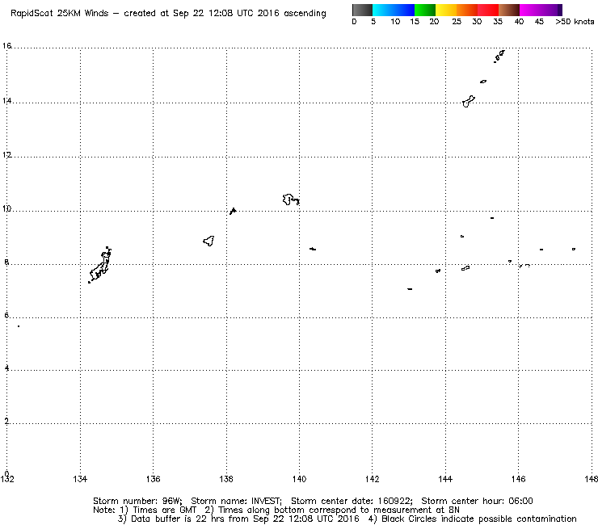
Task: Click the island mark near 143E 7N
Action: [410, 289]
